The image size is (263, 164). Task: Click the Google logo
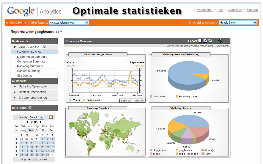(21, 11)
